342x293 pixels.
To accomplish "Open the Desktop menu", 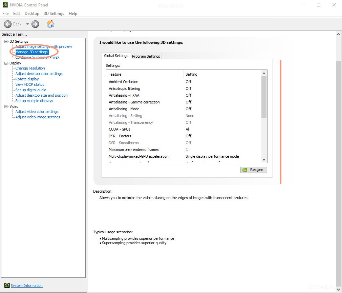I will (32, 14).
